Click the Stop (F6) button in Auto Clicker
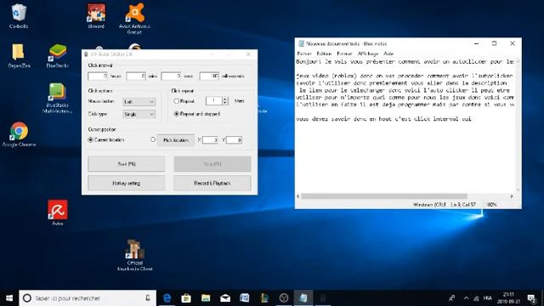The height and width of the screenshot is (306, 544). [212, 164]
